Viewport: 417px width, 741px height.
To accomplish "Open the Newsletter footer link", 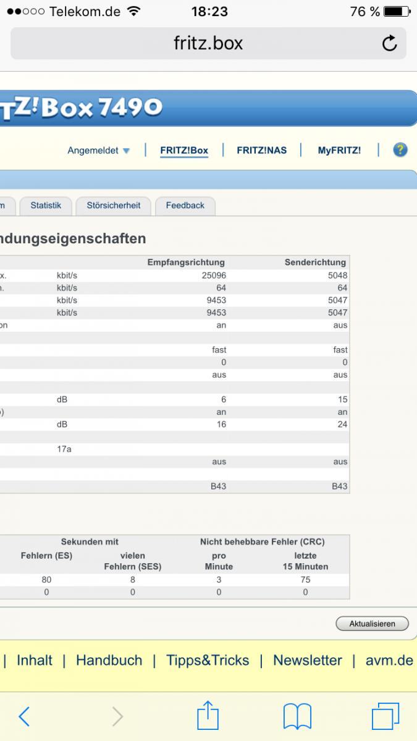I will 308,660.
